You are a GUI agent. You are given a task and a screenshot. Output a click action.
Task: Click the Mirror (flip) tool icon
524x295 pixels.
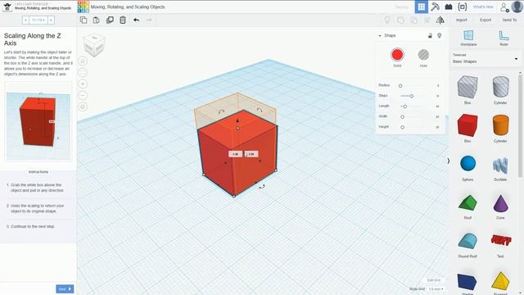[440, 20]
